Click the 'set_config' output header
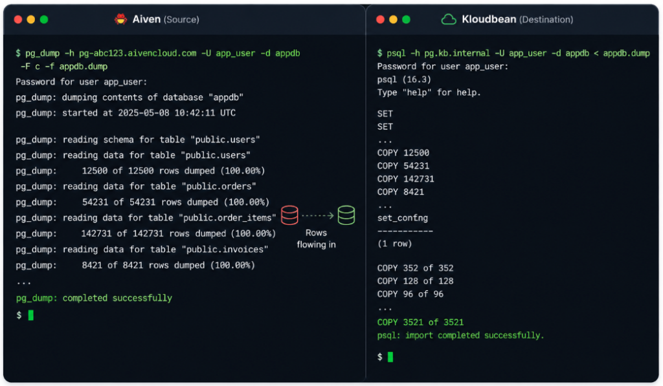The height and width of the screenshot is (386, 663). tap(403, 219)
